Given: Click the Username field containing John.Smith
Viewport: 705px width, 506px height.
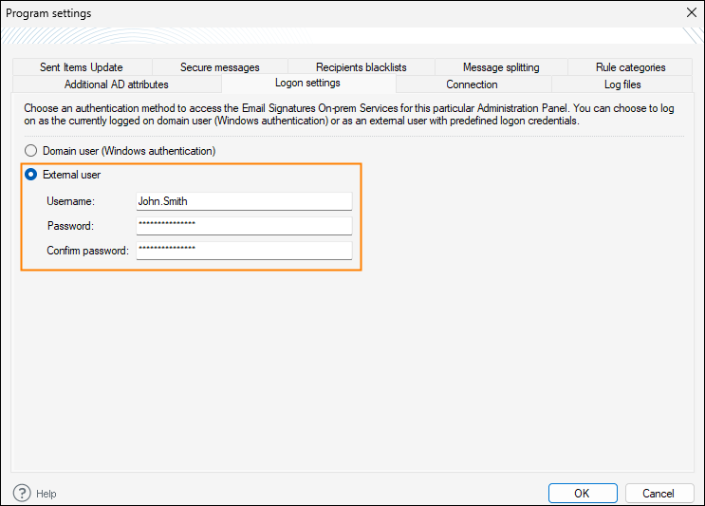Looking at the screenshot, I should tap(244, 201).
